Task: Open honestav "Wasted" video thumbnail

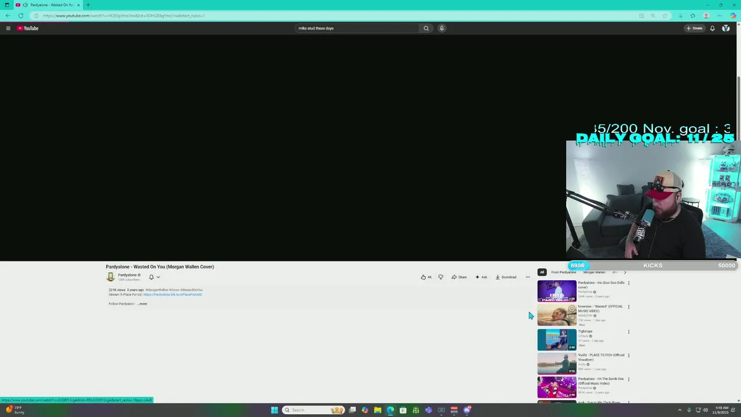Action: click(x=557, y=315)
